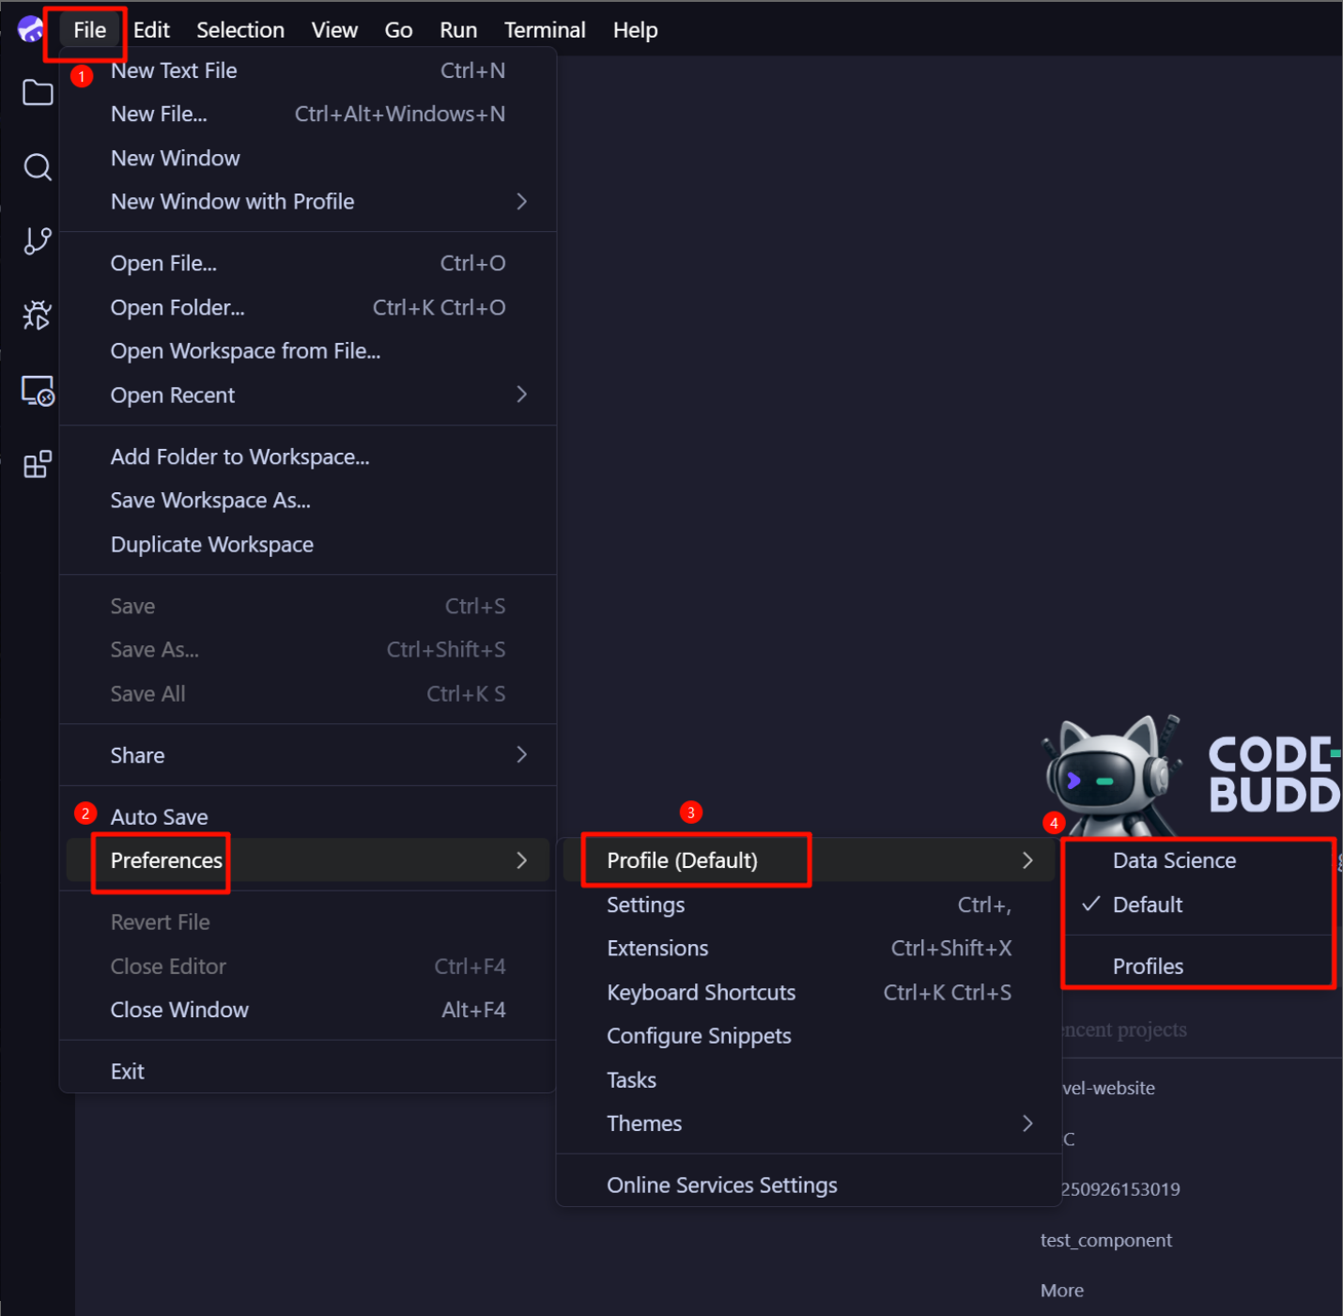This screenshot has width=1343, height=1316.
Task: Select Online Services Settings
Action: [721, 1184]
